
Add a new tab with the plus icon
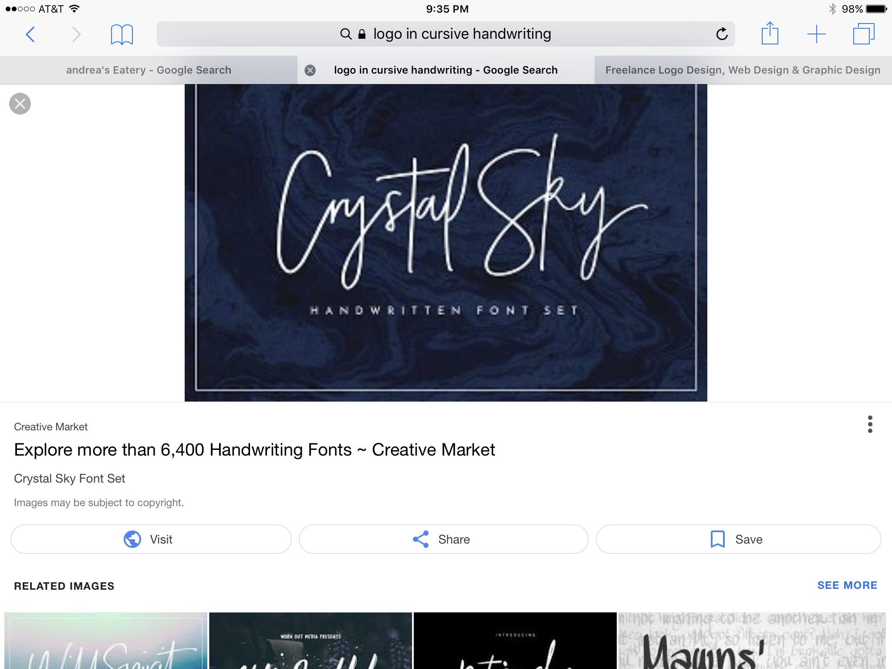tap(816, 34)
